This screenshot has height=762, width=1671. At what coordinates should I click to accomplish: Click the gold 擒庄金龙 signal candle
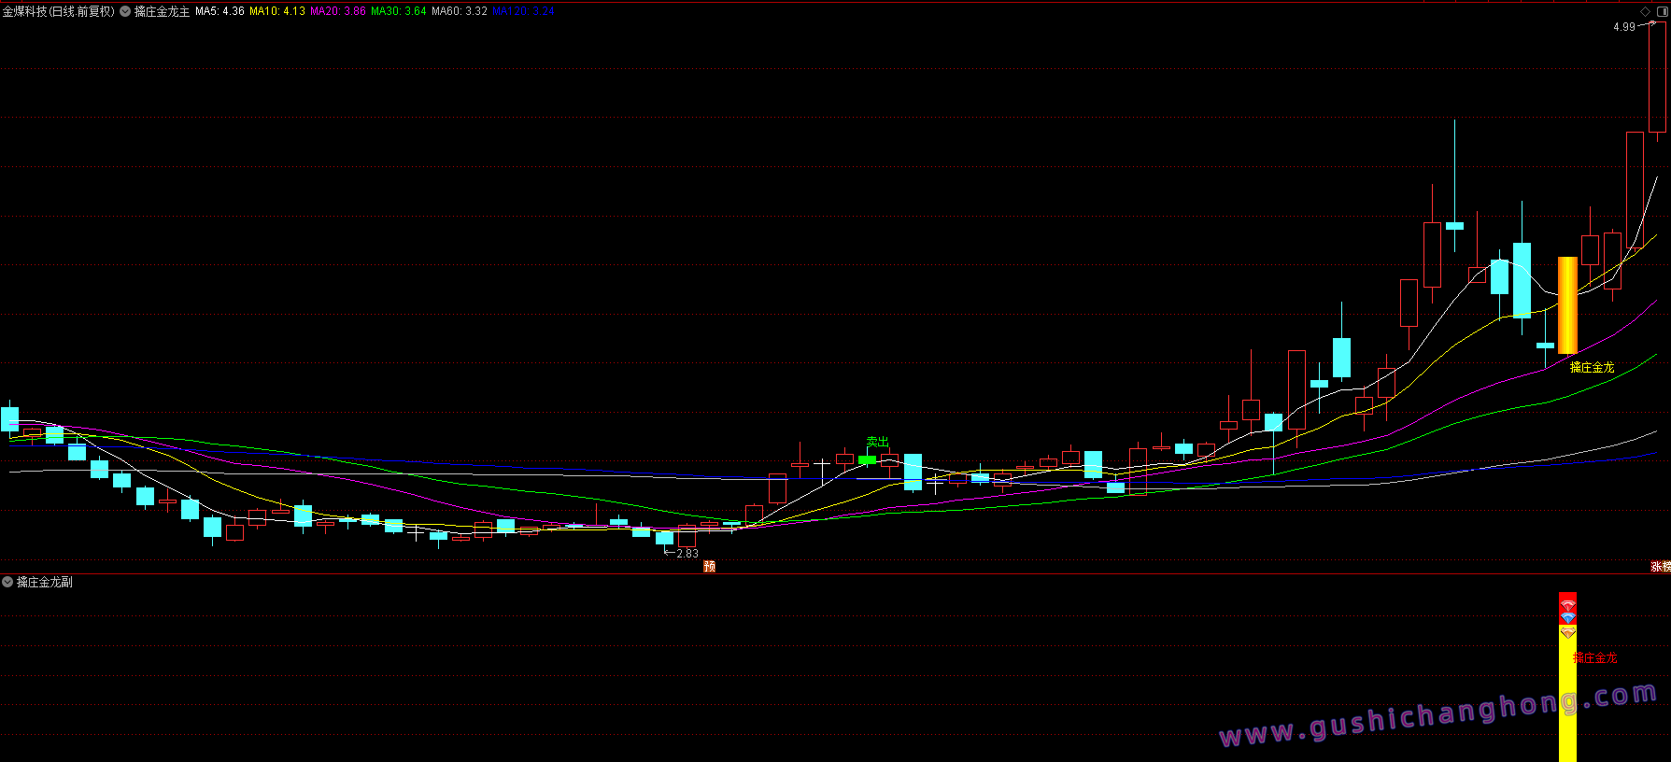click(1567, 305)
